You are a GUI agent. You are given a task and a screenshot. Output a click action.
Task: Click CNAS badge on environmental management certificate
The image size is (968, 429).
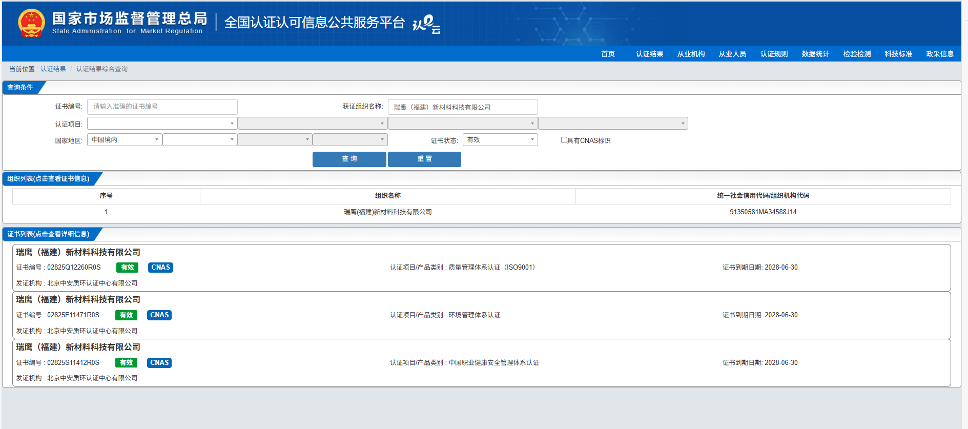point(159,315)
